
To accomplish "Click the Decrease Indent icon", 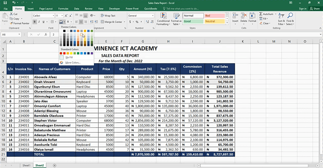I will point(92,22).
